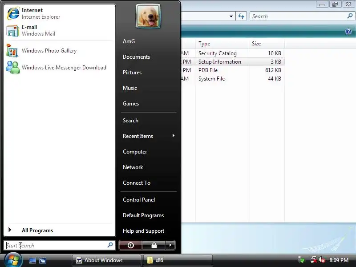Image resolution: width=356 pixels, height=267 pixels.
Task: Click the network disconnected tray icon
Action: 314,260
